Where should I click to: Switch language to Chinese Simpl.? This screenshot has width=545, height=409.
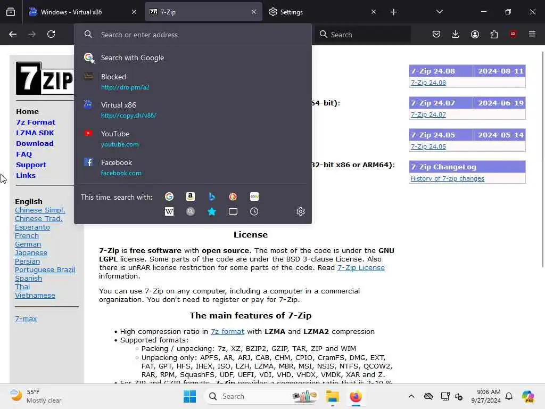40,210
